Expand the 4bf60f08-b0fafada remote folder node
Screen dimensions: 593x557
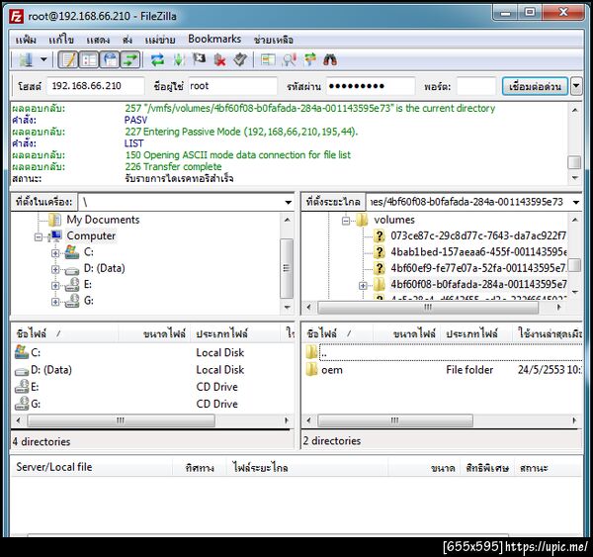pyautogui.click(x=363, y=285)
